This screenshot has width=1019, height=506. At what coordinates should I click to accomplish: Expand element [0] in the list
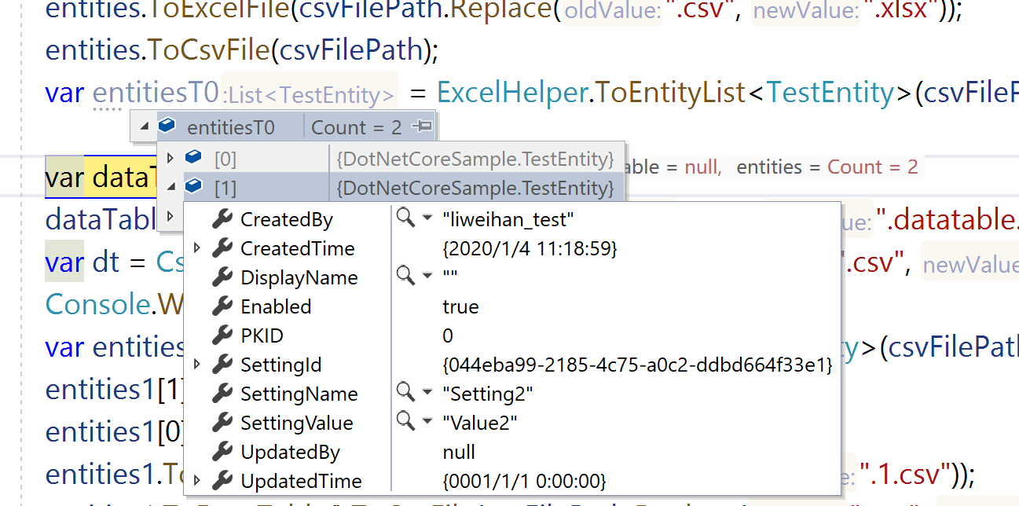[171, 157]
